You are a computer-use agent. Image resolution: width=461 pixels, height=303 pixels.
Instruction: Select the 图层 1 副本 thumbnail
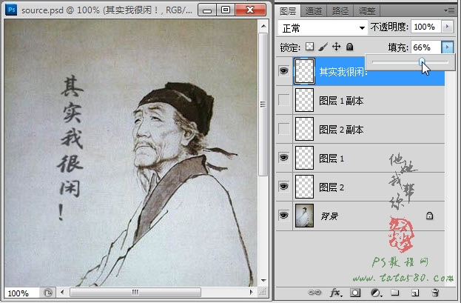[304, 100]
